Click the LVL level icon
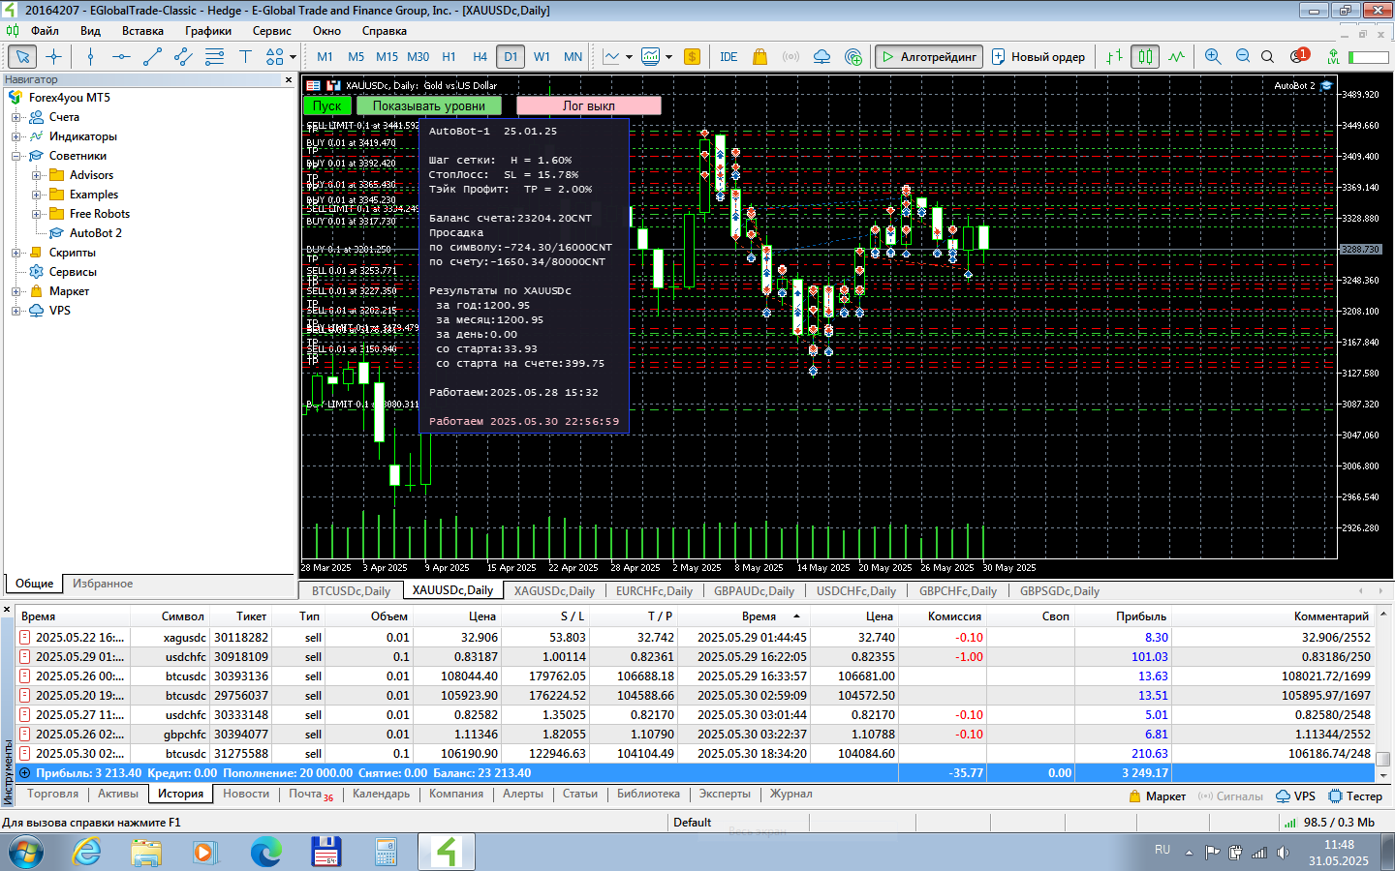 tap(1333, 57)
